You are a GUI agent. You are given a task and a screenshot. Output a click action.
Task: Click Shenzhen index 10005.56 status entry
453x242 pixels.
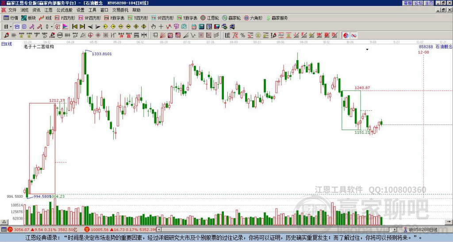tap(120, 230)
